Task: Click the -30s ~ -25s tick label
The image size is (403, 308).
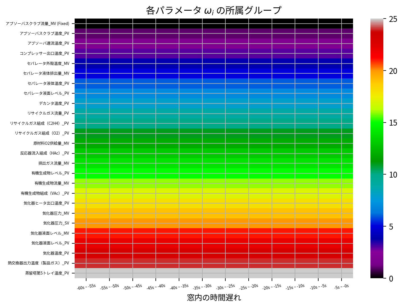Action: (x=226, y=286)
